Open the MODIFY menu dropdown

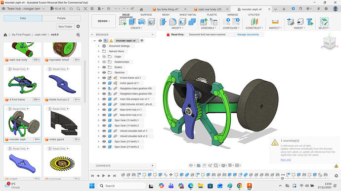177,28
